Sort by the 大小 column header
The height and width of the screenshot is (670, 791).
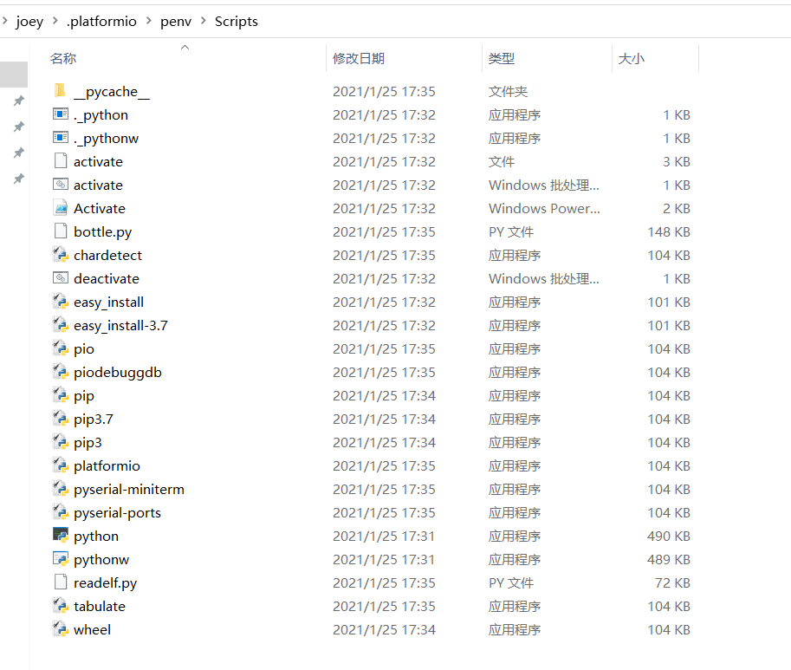point(631,59)
